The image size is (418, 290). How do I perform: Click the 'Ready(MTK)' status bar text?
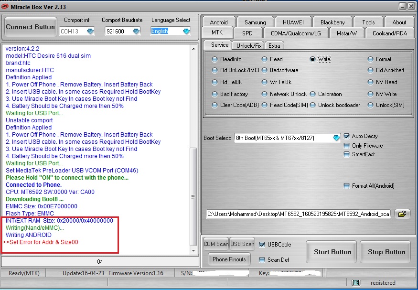[x=24, y=273]
